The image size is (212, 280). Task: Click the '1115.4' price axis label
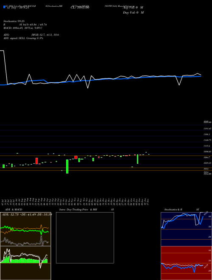[207, 146]
